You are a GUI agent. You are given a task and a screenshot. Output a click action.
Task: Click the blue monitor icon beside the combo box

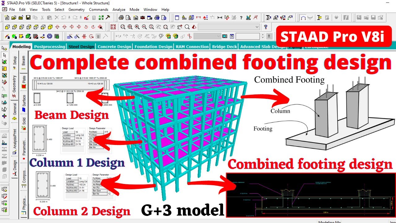[x=225, y=36]
